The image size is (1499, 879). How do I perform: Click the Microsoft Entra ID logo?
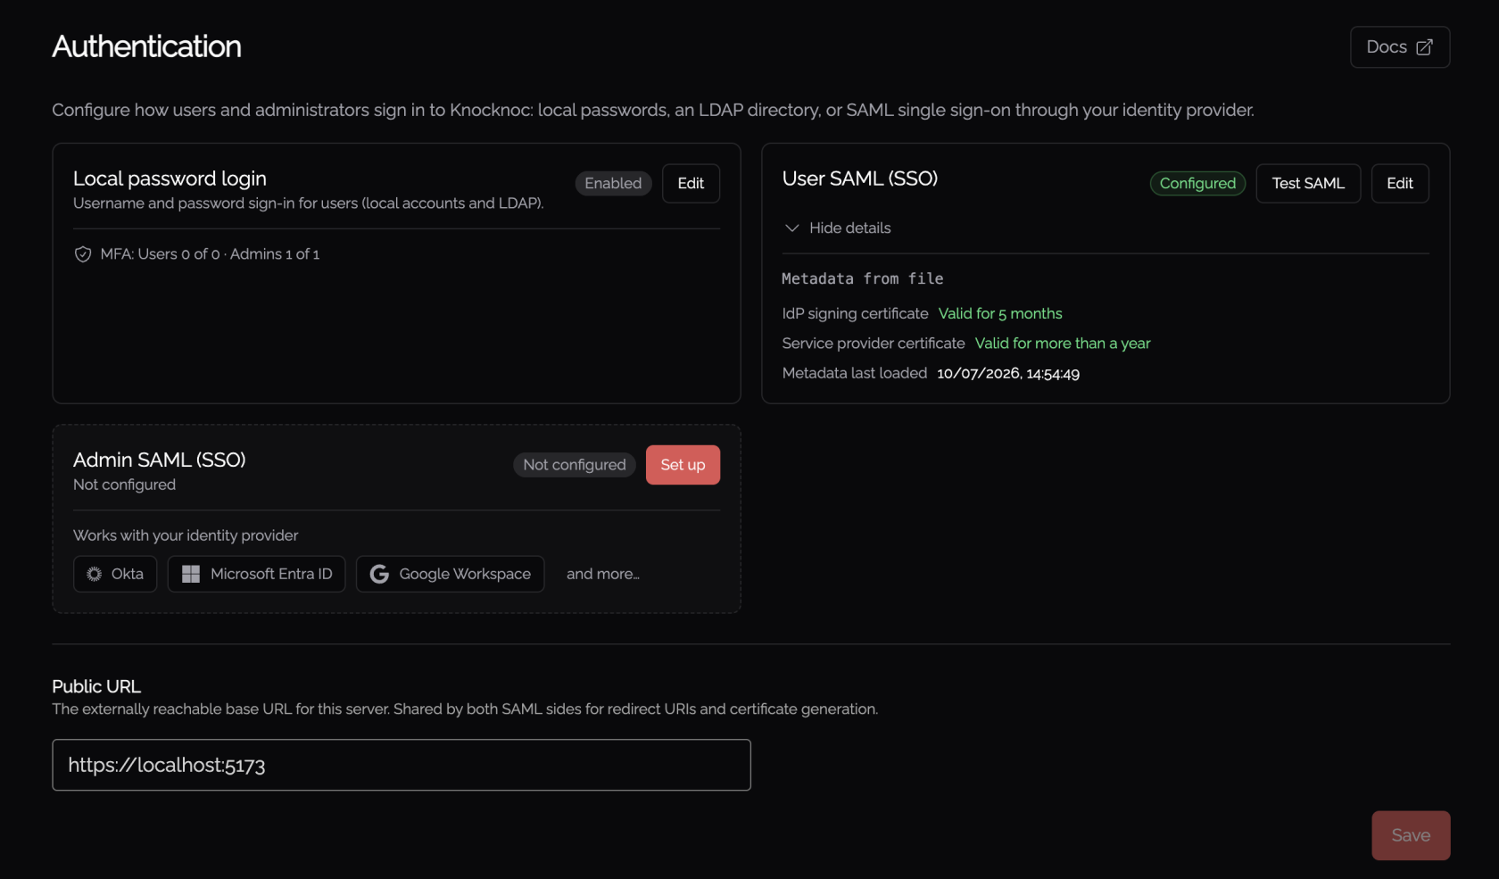pyautogui.click(x=191, y=574)
